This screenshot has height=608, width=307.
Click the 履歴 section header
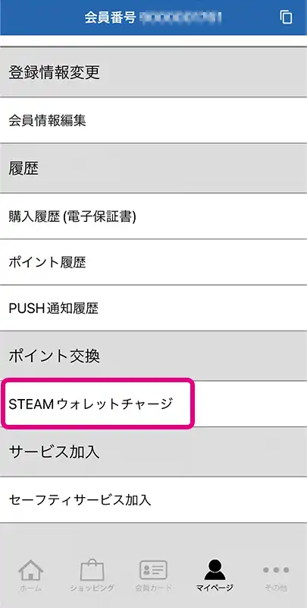[x=153, y=168]
